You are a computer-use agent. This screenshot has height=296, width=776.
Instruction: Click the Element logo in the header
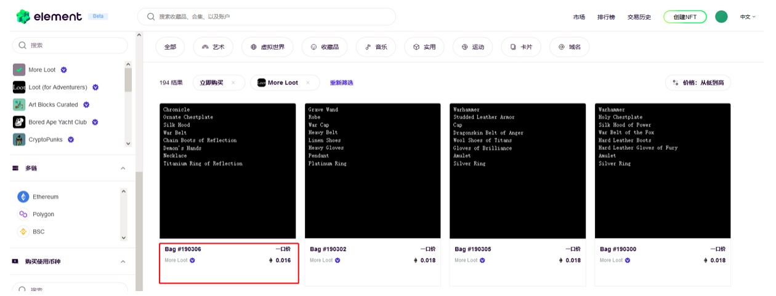(49, 17)
